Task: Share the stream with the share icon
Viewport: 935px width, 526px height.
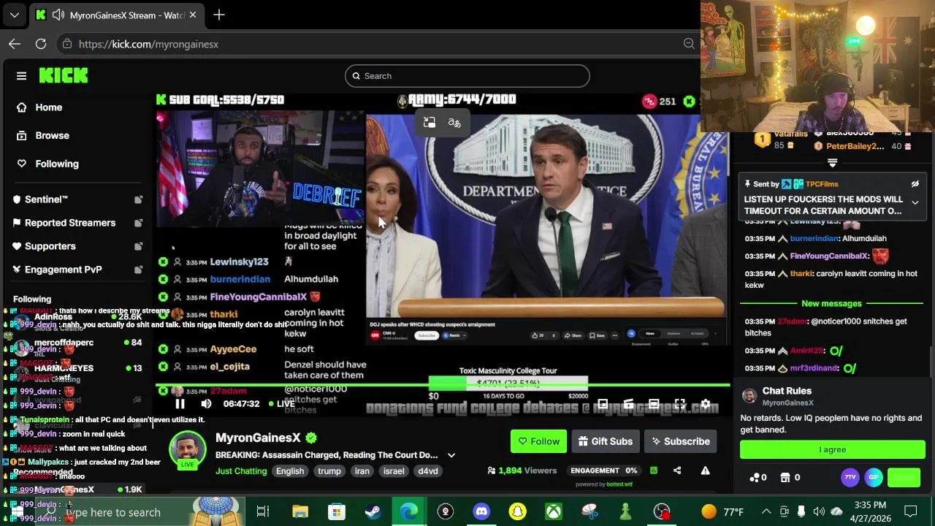Action: pyautogui.click(x=677, y=470)
